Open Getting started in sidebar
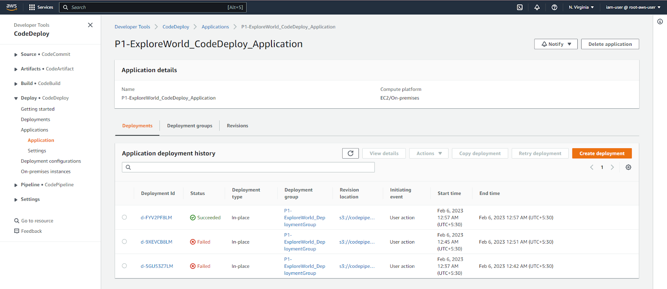The height and width of the screenshot is (289, 667). [x=38, y=109]
